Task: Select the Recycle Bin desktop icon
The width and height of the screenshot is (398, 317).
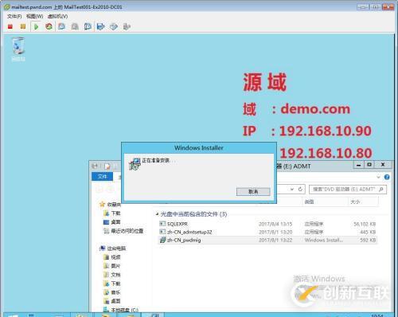Action: point(18,49)
